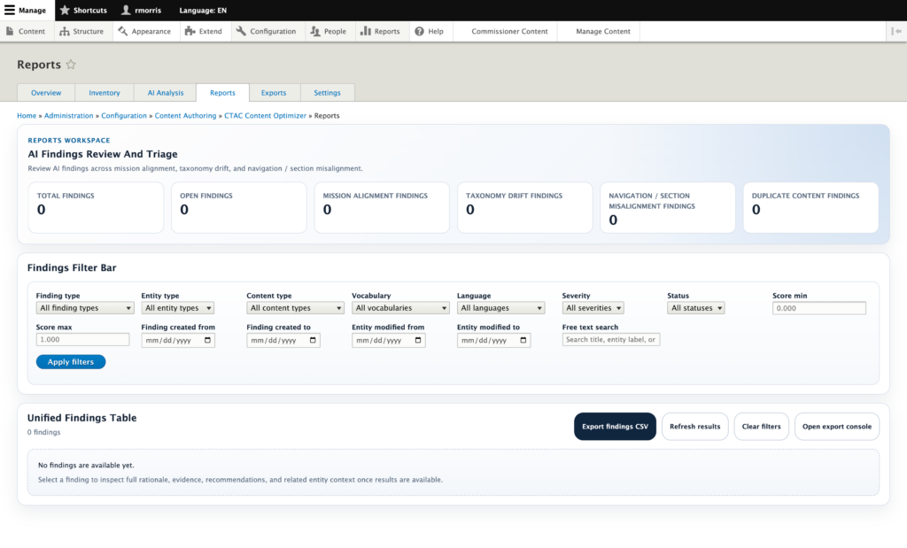Follow CTAC Content Optimizer breadcrumb link
Screen dimensions: 907x548
[265, 116]
